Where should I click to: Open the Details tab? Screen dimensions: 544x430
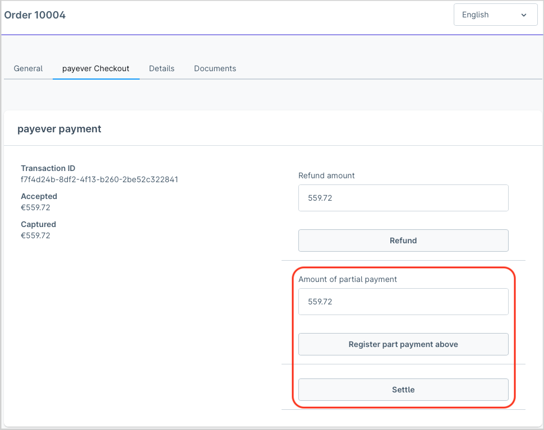[x=162, y=68]
